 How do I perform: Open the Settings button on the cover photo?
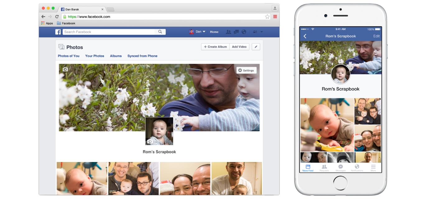(x=247, y=70)
